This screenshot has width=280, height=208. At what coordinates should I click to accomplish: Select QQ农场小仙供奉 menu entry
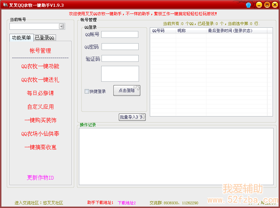tap(40, 134)
